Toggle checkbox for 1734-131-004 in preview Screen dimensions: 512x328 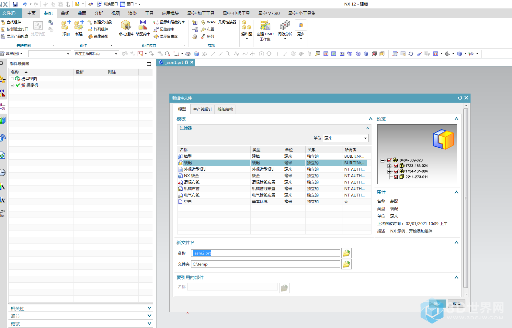tap(396, 171)
